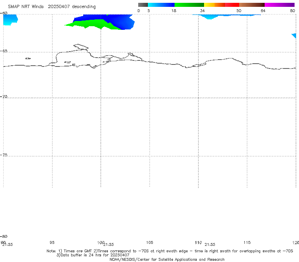Click the cyan wind patch near longitude 110
Screen dimensions: 299x262
tap(210, 17)
